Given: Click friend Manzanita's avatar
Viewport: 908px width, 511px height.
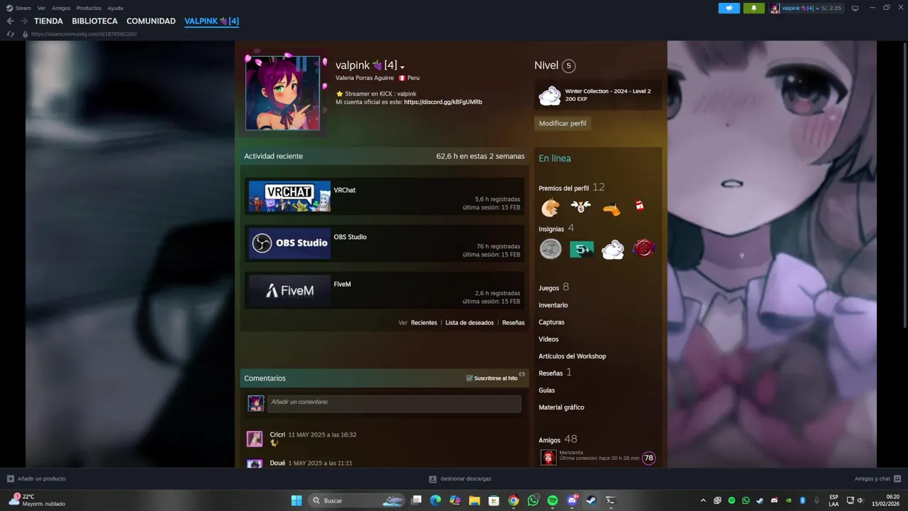Looking at the screenshot, I should pos(548,458).
